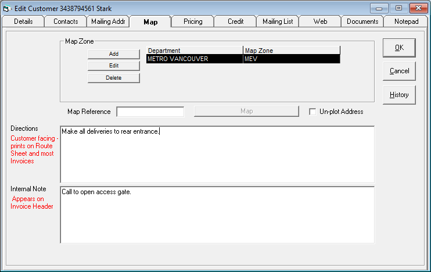Click the grayed Map button
The width and height of the screenshot is (431, 272).
(x=246, y=112)
